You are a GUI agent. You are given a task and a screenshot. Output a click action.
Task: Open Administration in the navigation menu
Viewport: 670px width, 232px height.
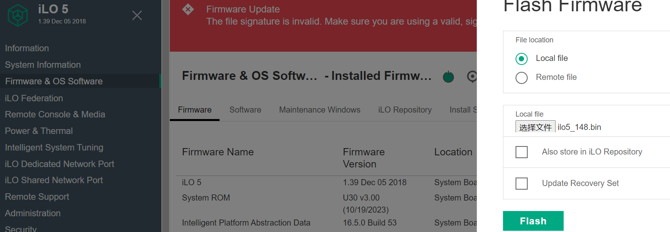(33, 213)
